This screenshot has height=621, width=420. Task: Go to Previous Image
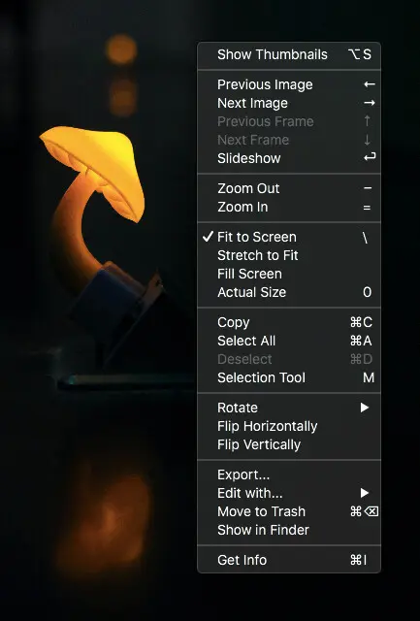tap(289, 84)
